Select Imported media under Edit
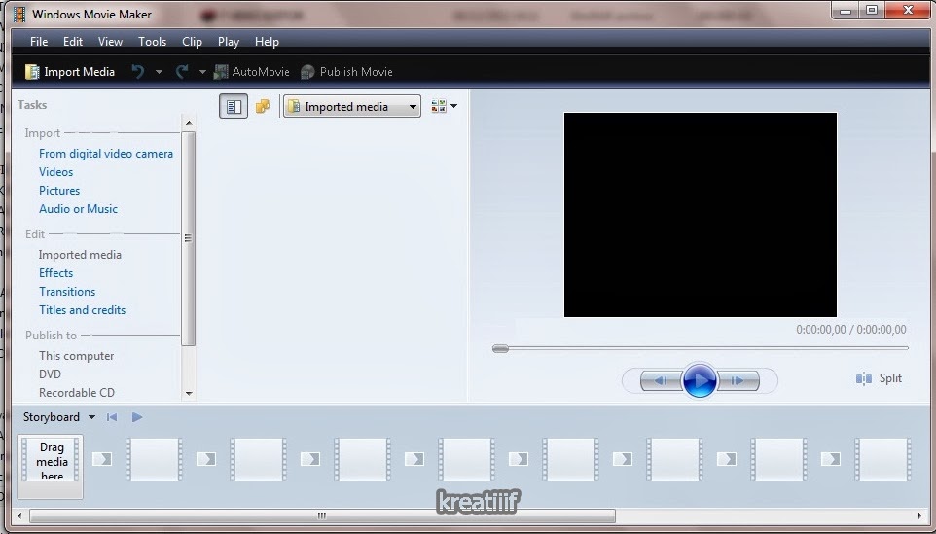Screen dimensions: 936x534 tap(80, 255)
